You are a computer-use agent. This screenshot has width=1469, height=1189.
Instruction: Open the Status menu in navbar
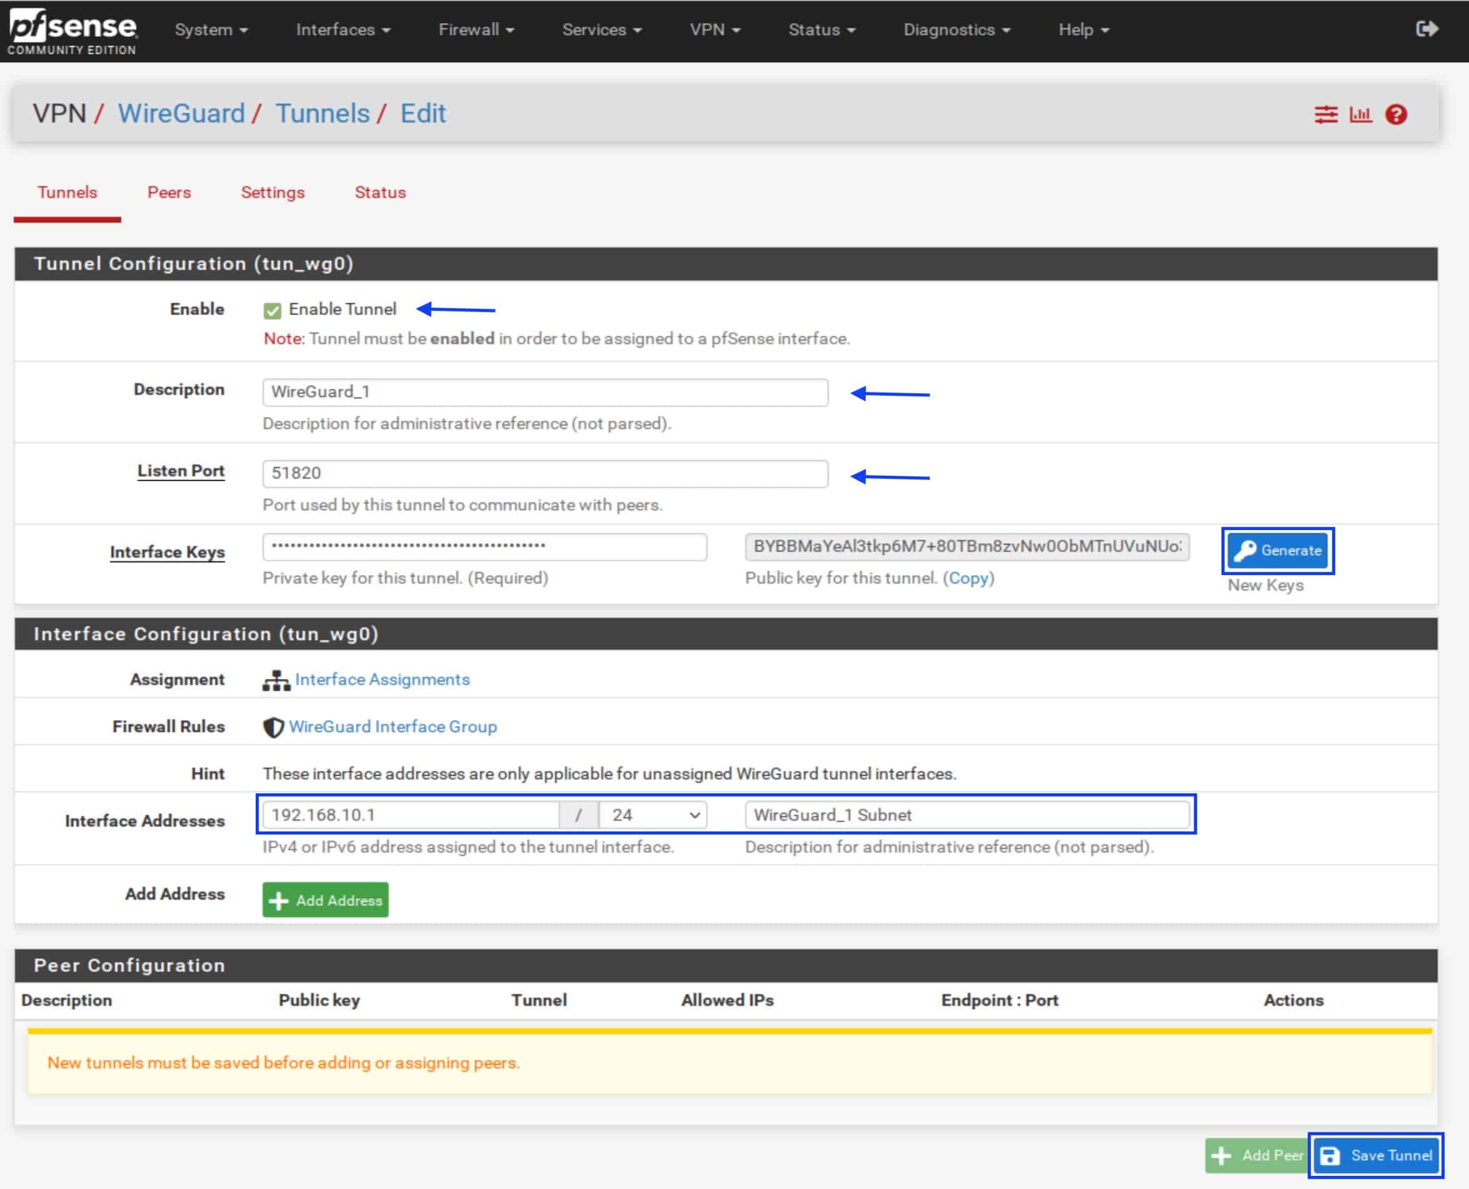822,30
